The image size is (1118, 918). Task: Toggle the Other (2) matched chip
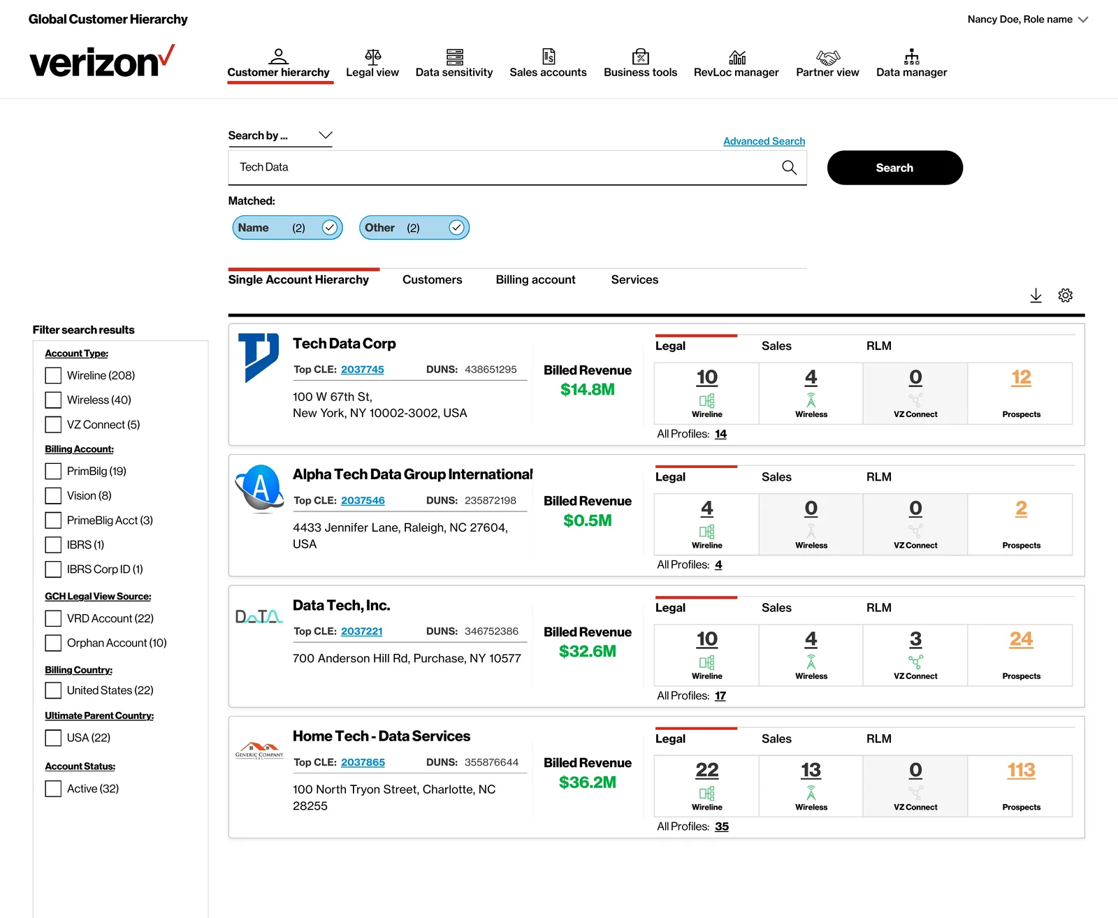click(414, 228)
